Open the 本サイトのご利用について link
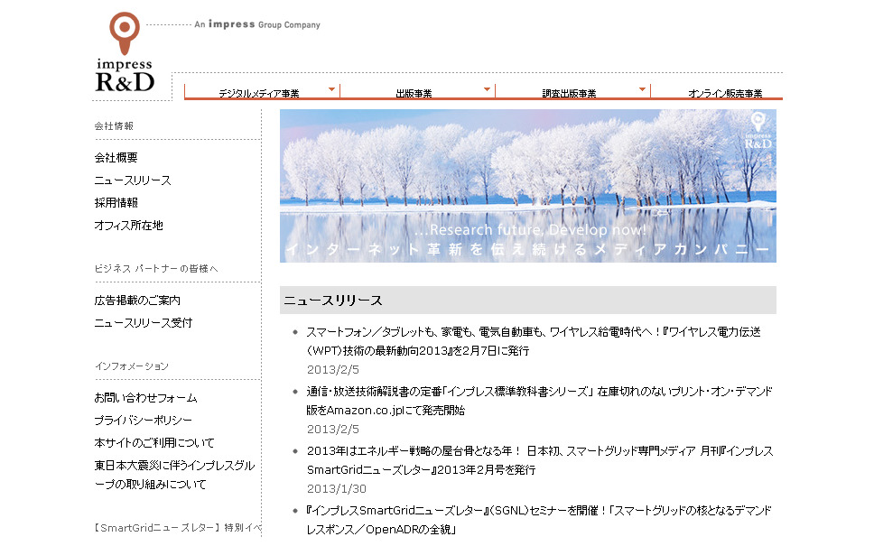This screenshot has height=546, width=874. (x=154, y=443)
